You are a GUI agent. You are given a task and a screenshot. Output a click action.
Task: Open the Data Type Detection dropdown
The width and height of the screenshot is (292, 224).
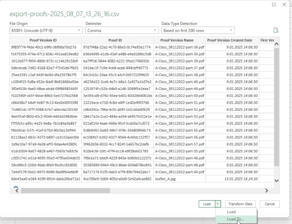coord(198,30)
